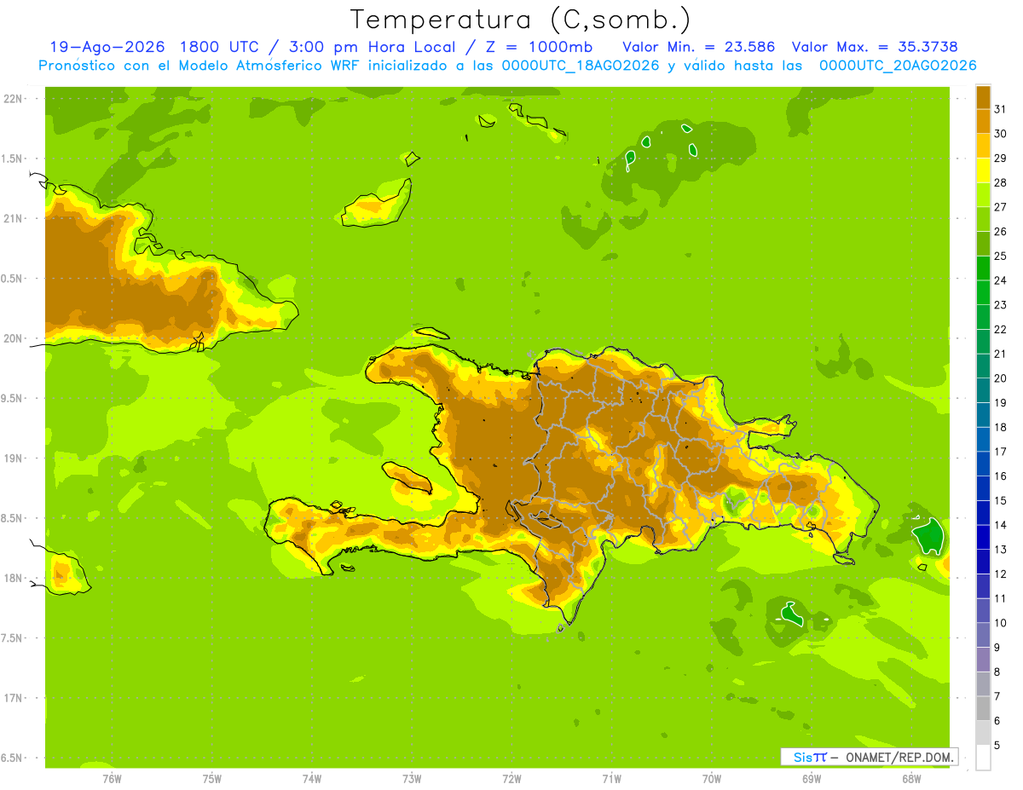This screenshot has width=1023, height=790.
Task: Click the colorbar label "20"
Action: point(1000,378)
